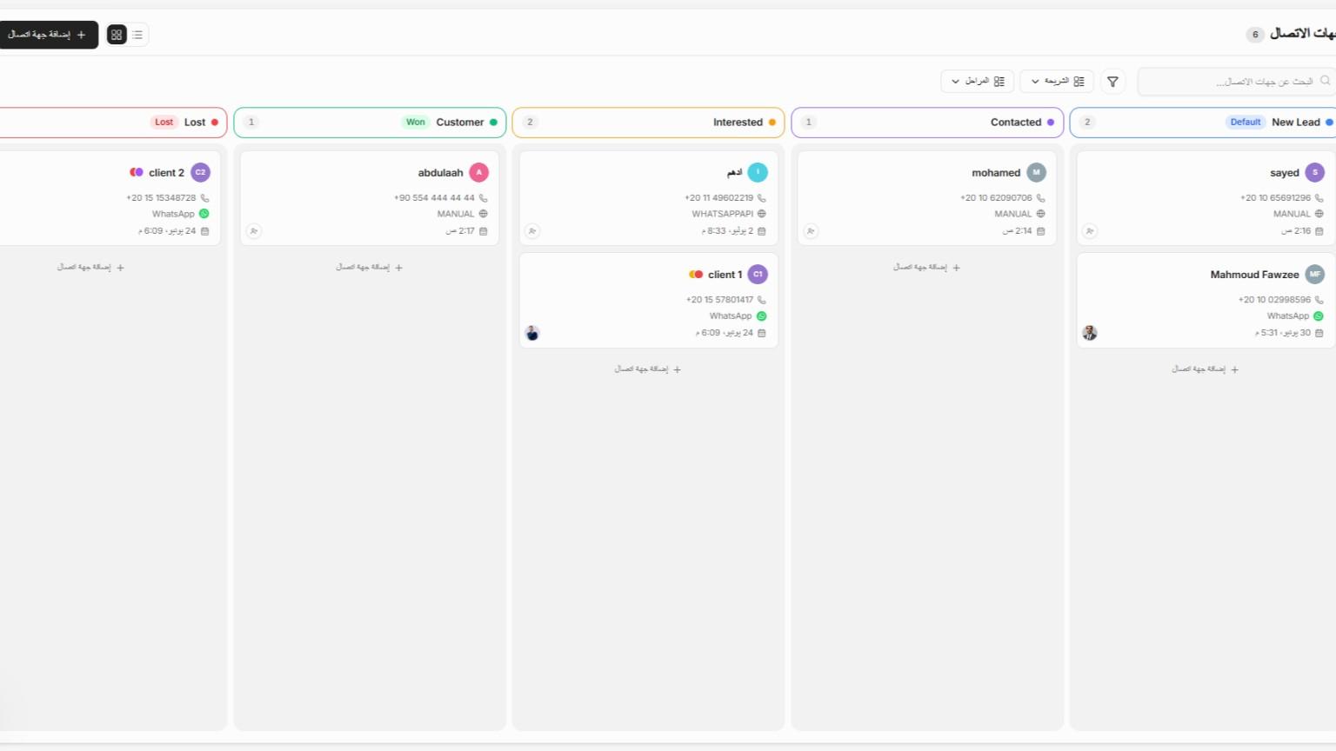Add a contact under Customer column
Image resolution: width=1336 pixels, height=751 pixels.
369,268
